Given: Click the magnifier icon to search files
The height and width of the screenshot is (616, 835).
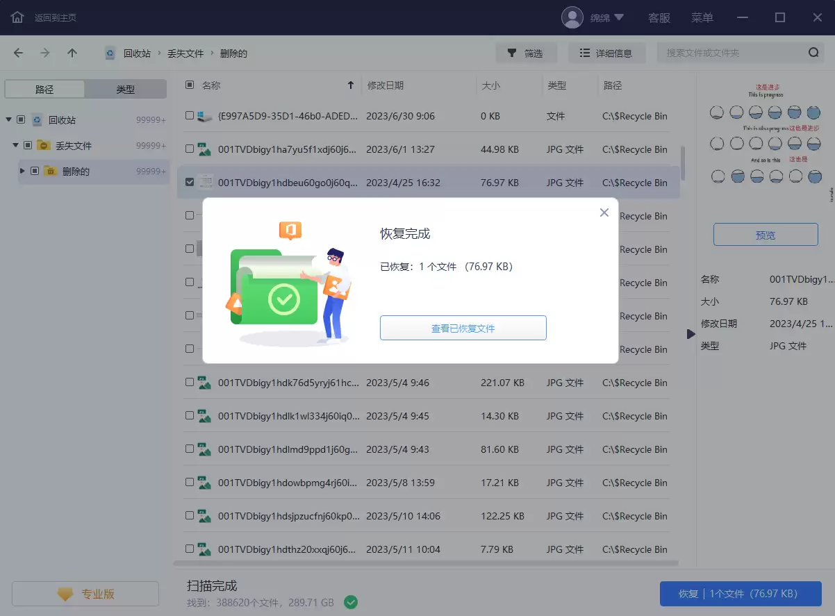Looking at the screenshot, I should (x=813, y=52).
